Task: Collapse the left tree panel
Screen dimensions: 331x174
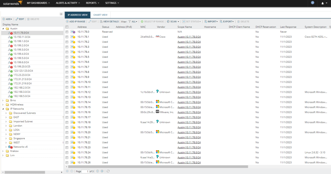Action: point(61,14)
